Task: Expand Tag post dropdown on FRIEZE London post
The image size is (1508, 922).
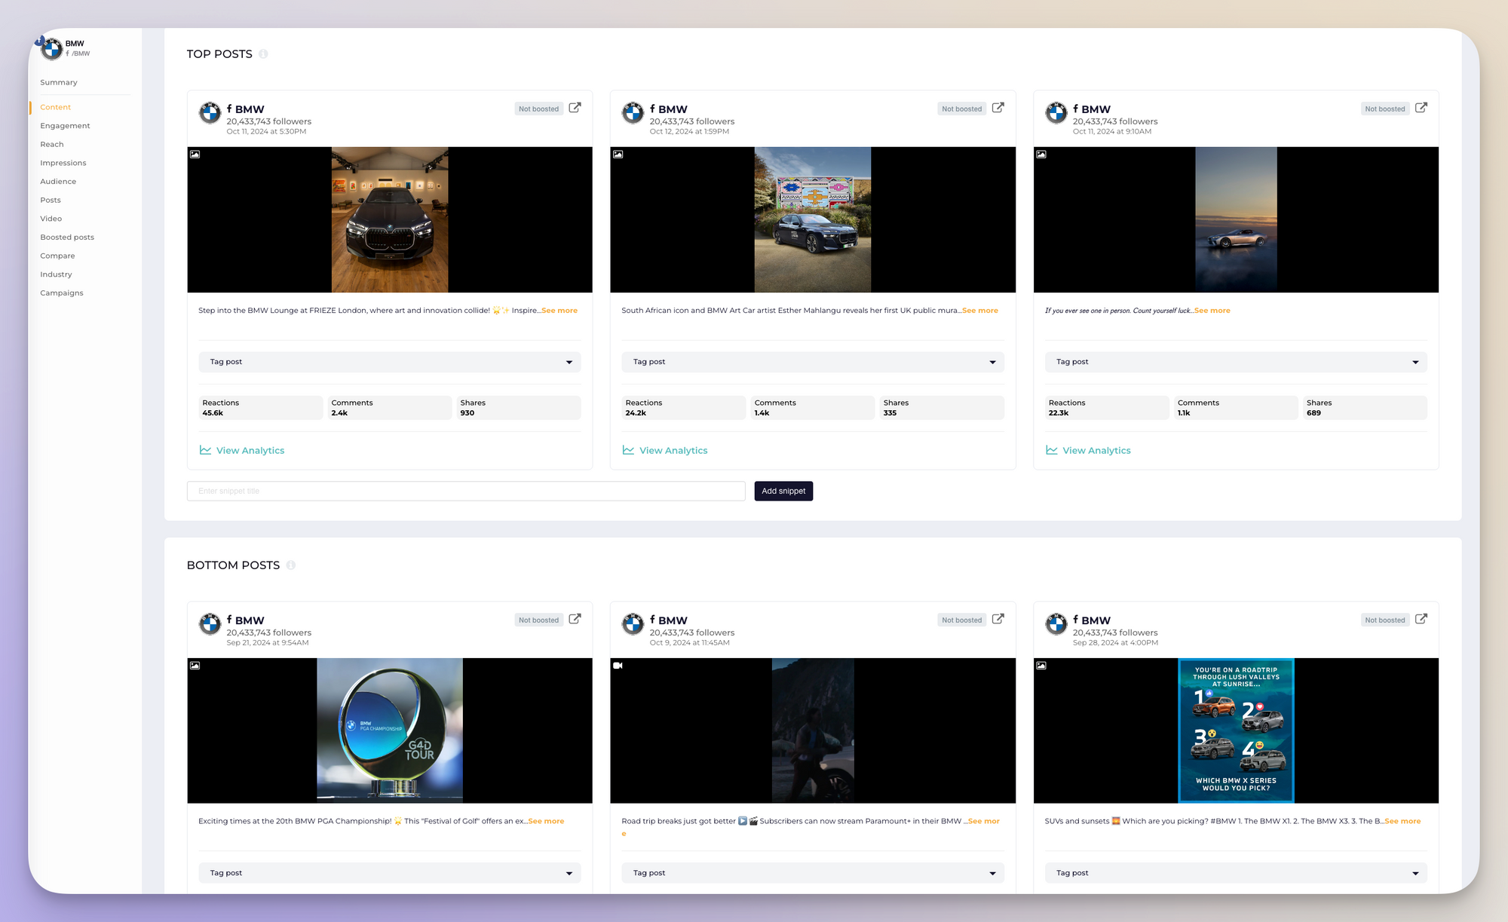Action: click(x=389, y=362)
